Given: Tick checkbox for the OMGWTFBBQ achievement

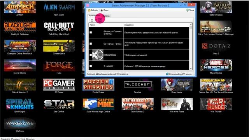Looking at the screenshot, I should click(91, 55).
